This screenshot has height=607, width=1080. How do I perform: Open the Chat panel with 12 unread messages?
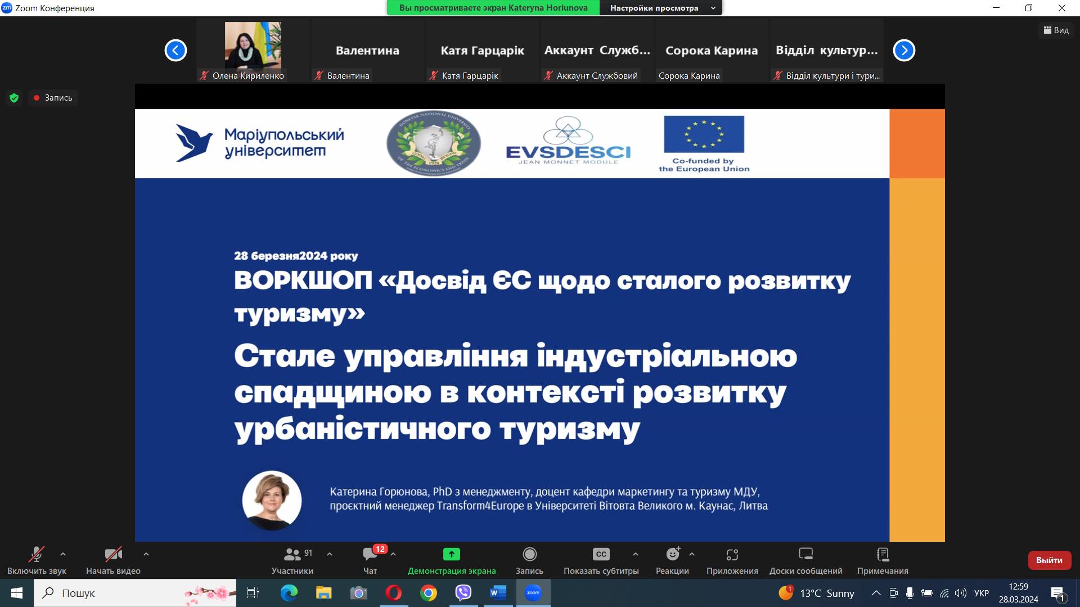point(370,555)
